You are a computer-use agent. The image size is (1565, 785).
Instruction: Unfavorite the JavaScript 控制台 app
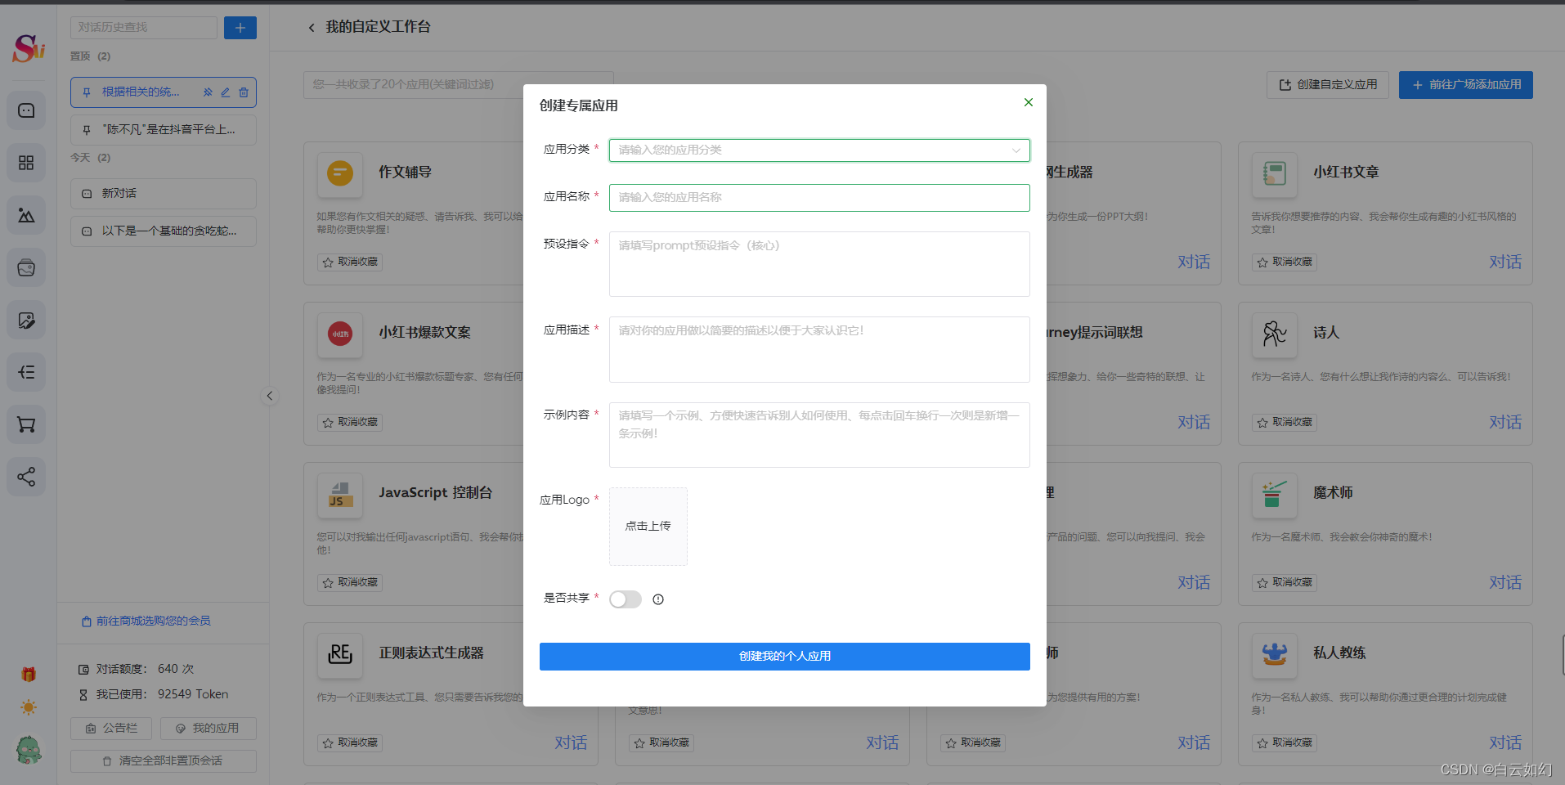pos(350,583)
